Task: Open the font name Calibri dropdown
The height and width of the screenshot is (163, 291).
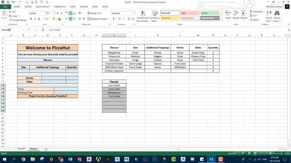Action: coord(45,13)
